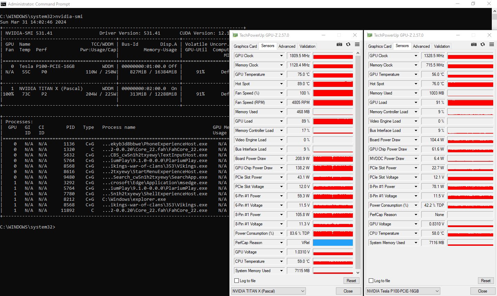Enable Log to file in TITAN X window
Screen dimensions: 497x296
click(237, 281)
